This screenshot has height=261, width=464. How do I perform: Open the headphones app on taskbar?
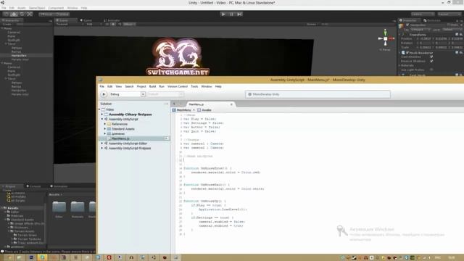(131, 257)
